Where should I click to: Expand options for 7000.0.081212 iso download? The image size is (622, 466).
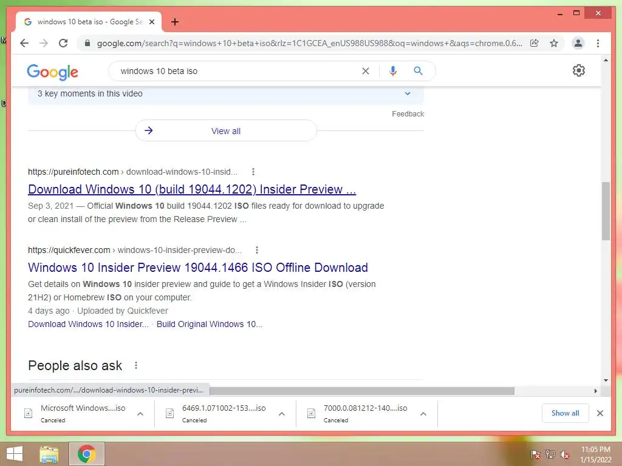coord(423,414)
